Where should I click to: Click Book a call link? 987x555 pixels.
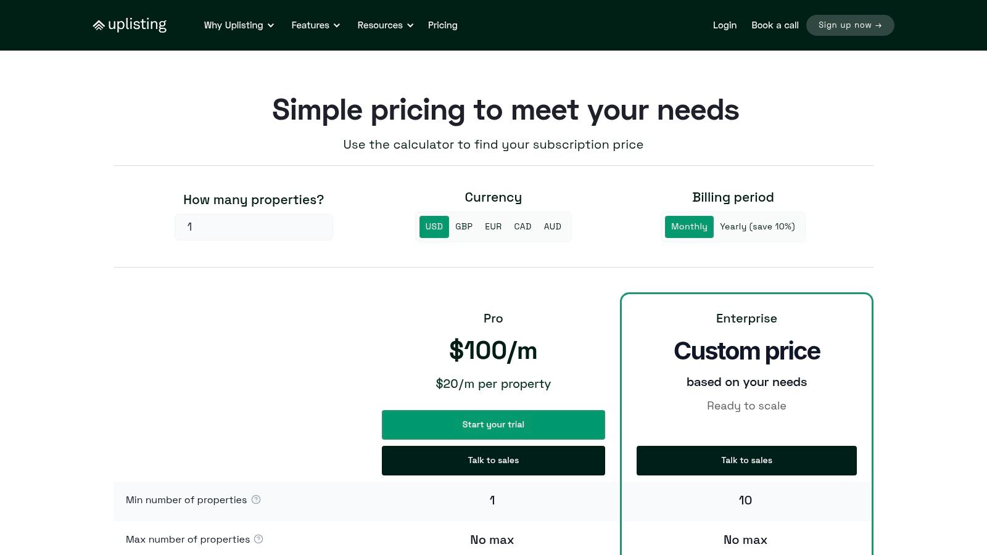pos(775,25)
